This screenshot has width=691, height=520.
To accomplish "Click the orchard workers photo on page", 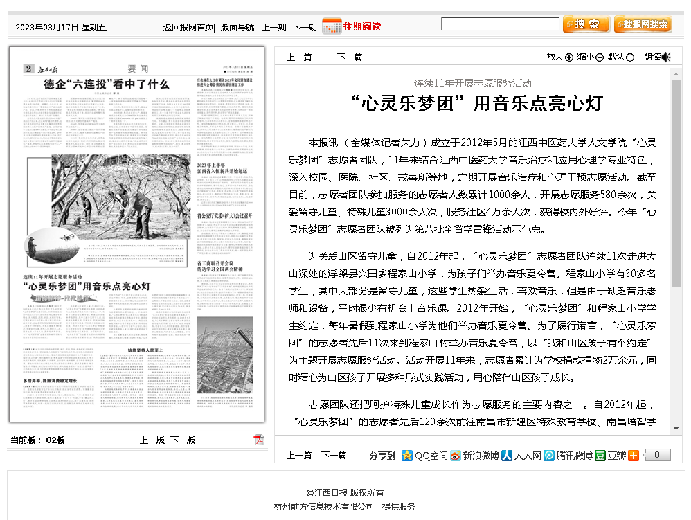I will [x=121, y=197].
